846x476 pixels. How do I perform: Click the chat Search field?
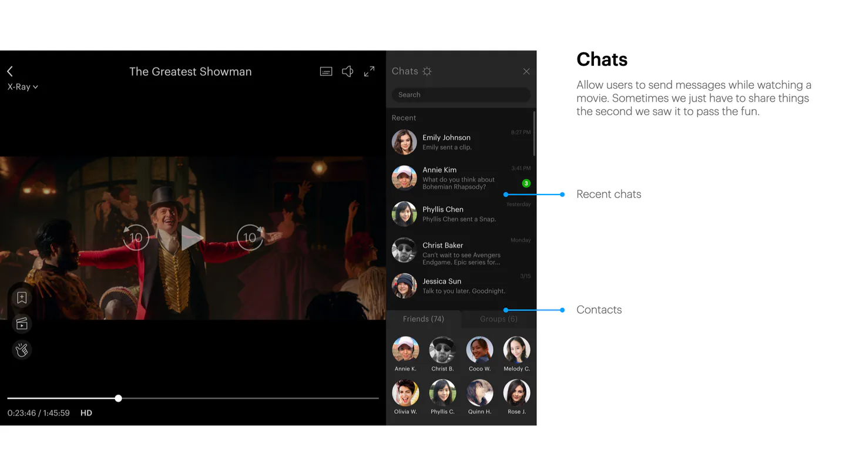[461, 95]
